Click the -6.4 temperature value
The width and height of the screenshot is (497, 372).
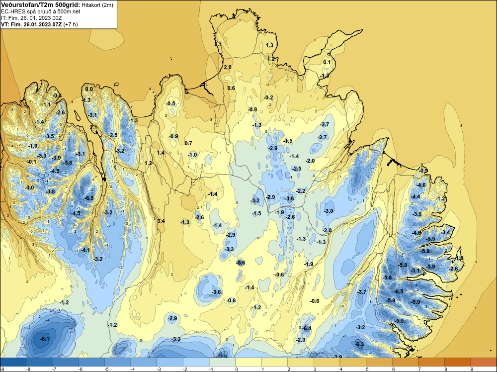pyautogui.click(x=307, y=328)
